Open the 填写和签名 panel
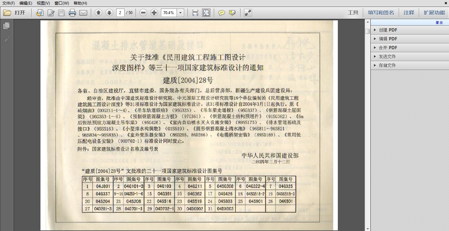This screenshot has width=449, height=231. [x=381, y=13]
